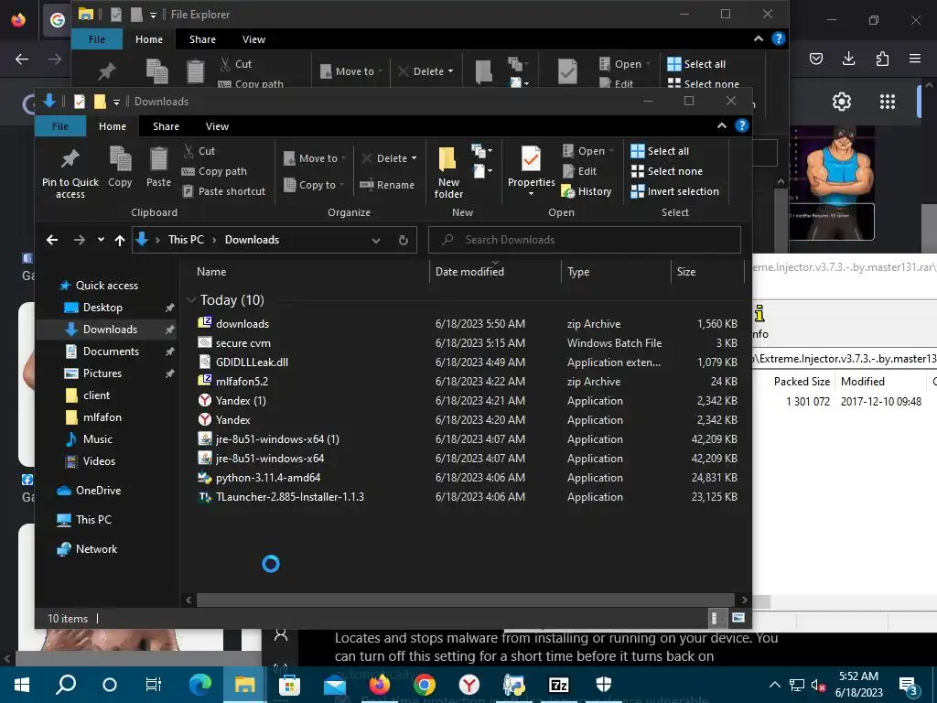Switch to View tab in Downloads window

(217, 126)
